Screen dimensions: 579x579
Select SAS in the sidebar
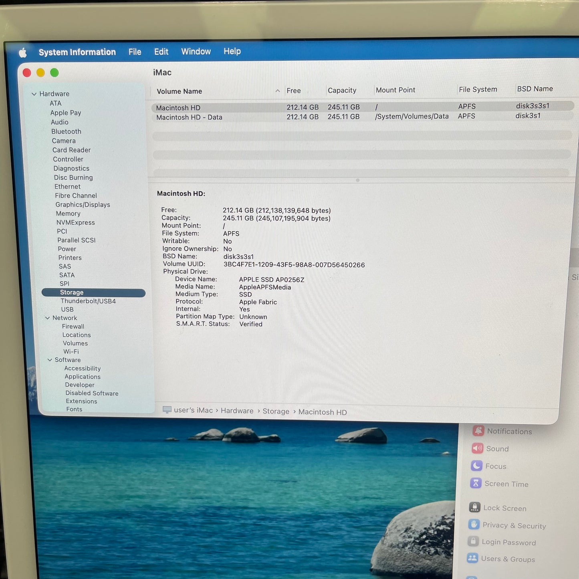click(65, 266)
